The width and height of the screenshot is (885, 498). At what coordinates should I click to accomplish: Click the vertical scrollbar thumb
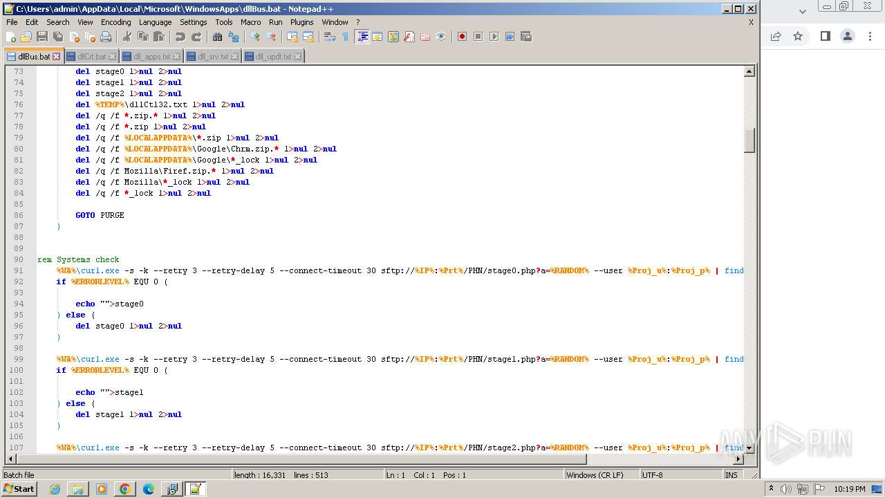coord(749,140)
